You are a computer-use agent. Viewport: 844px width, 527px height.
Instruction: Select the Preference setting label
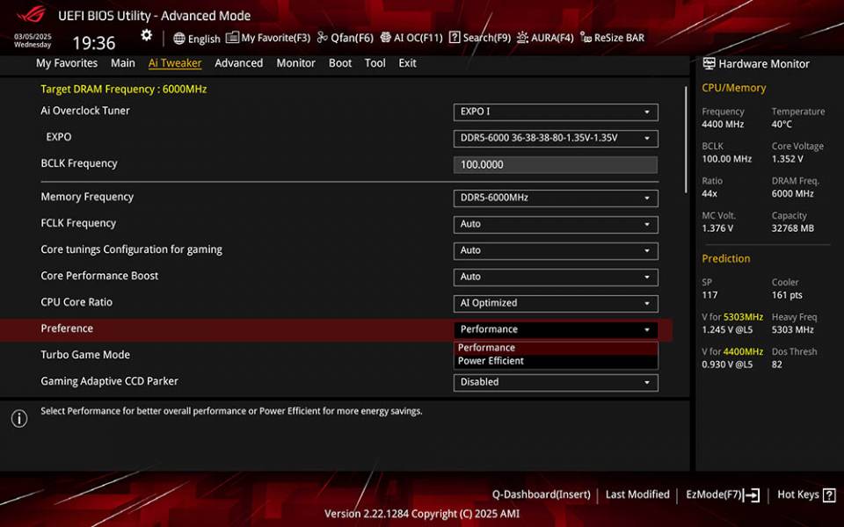pyautogui.click(x=67, y=328)
